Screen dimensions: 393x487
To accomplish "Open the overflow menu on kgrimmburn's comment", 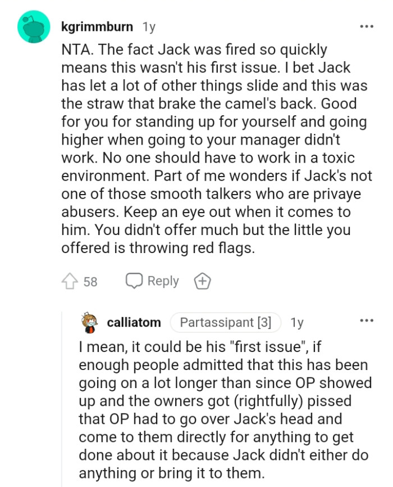I will (x=367, y=26).
